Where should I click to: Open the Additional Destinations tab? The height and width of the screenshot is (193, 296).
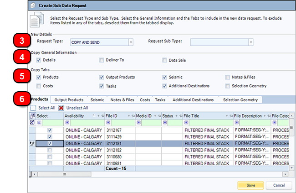(x=193, y=100)
